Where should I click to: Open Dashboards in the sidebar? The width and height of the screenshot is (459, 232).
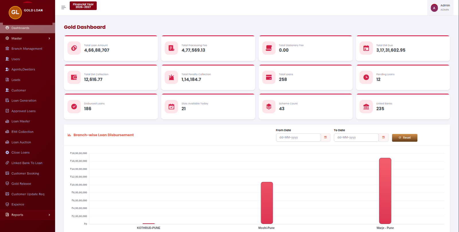28,28
